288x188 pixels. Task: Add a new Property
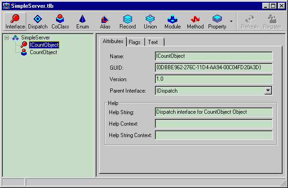(x=217, y=22)
